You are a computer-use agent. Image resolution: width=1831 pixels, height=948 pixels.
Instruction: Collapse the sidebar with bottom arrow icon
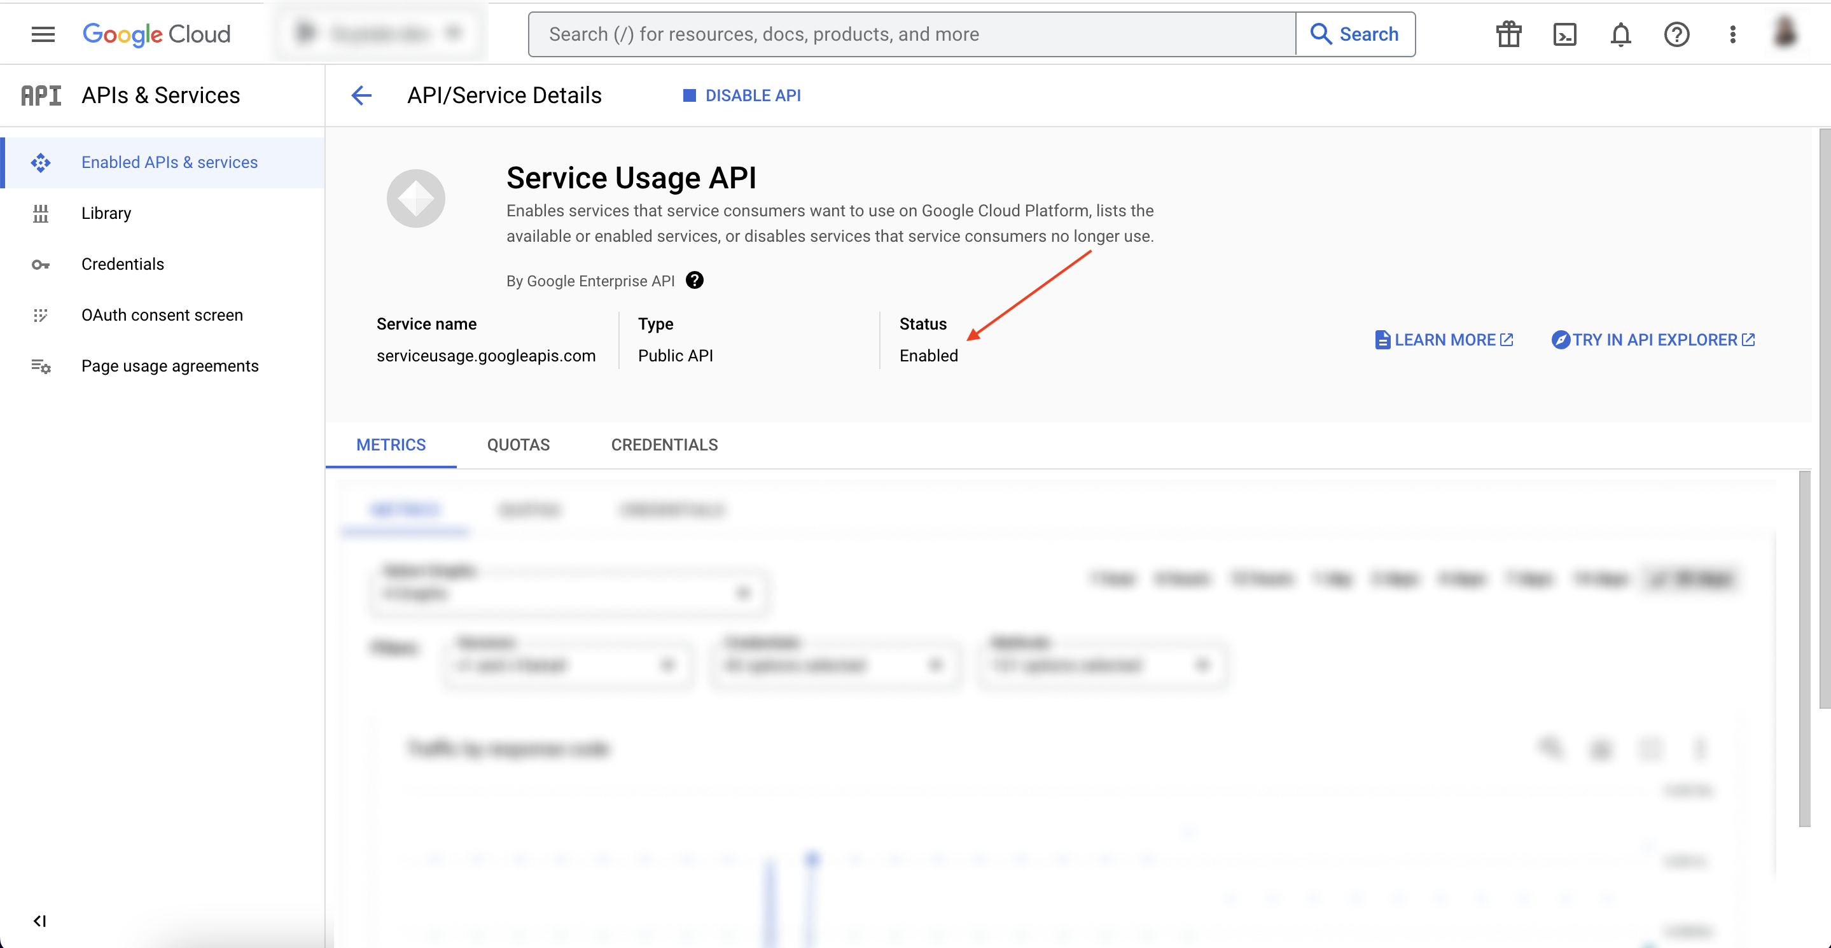coord(40,920)
